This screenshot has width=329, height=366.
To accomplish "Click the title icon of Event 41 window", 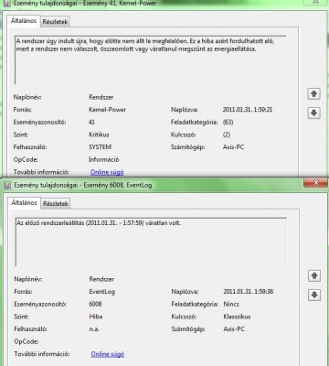I will tap(7, 4).
